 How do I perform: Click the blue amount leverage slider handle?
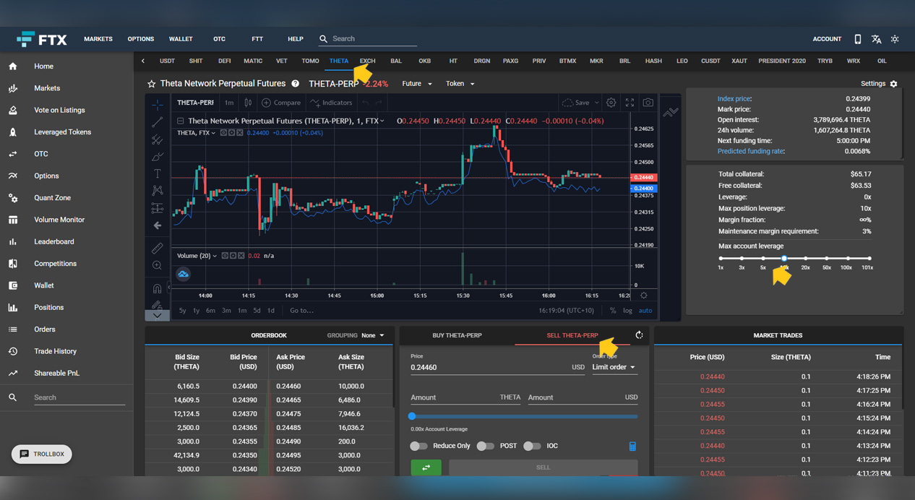click(412, 416)
